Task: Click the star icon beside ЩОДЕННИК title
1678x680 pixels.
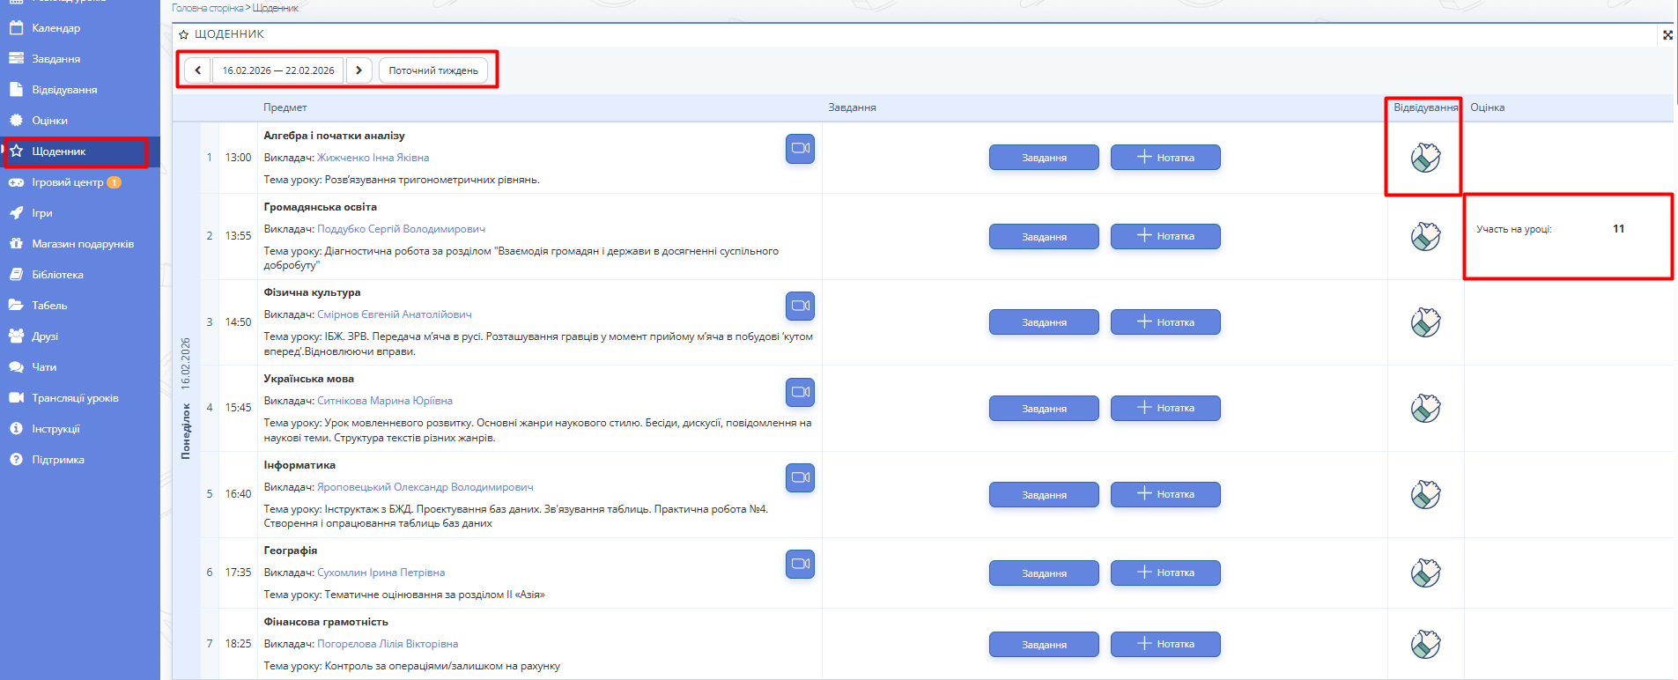Action: click(x=183, y=35)
